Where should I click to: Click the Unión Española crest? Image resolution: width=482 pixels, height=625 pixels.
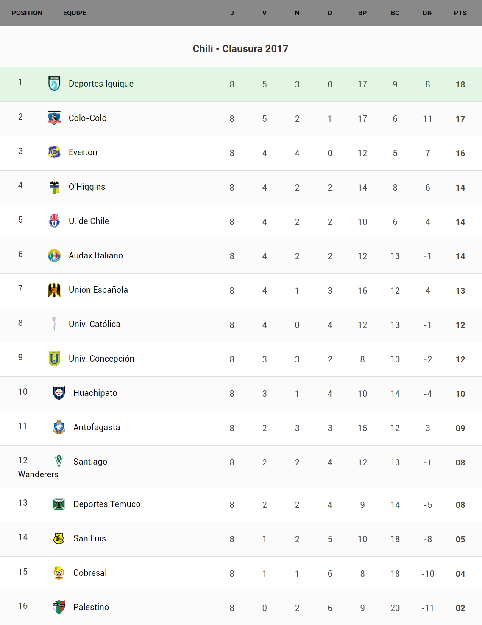(54, 290)
